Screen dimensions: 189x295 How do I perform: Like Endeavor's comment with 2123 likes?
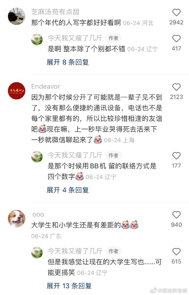176,87
